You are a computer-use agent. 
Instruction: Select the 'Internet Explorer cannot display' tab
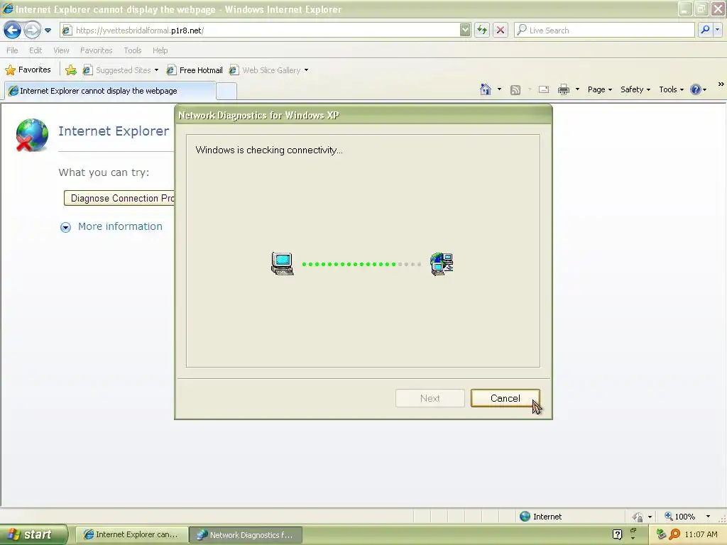point(110,91)
